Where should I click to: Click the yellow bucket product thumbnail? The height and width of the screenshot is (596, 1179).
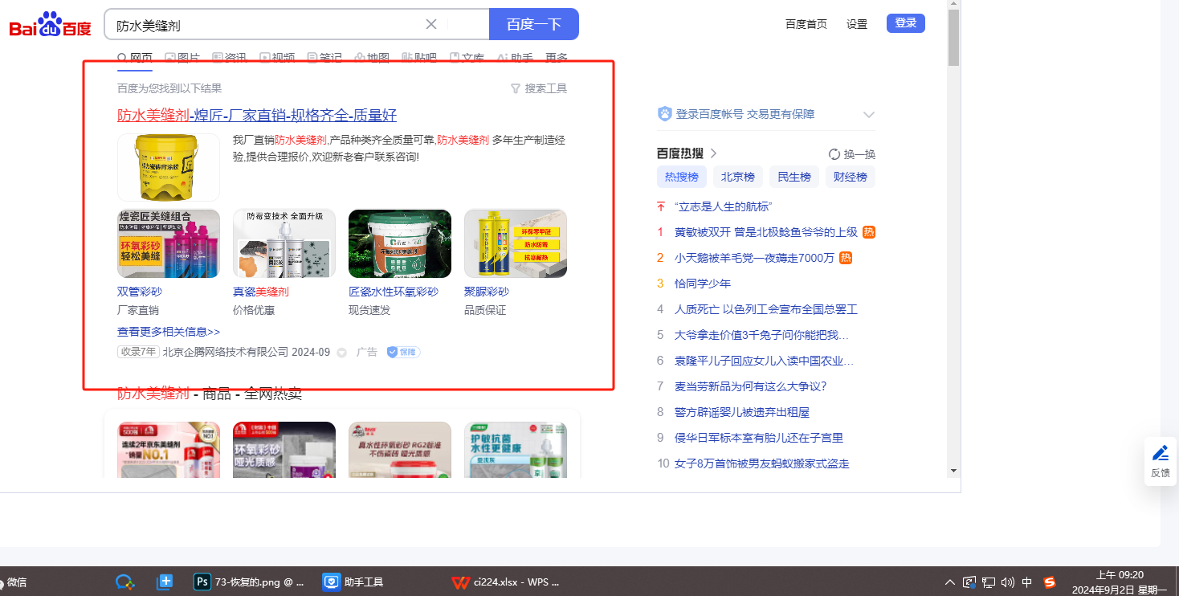coord(169,167)
